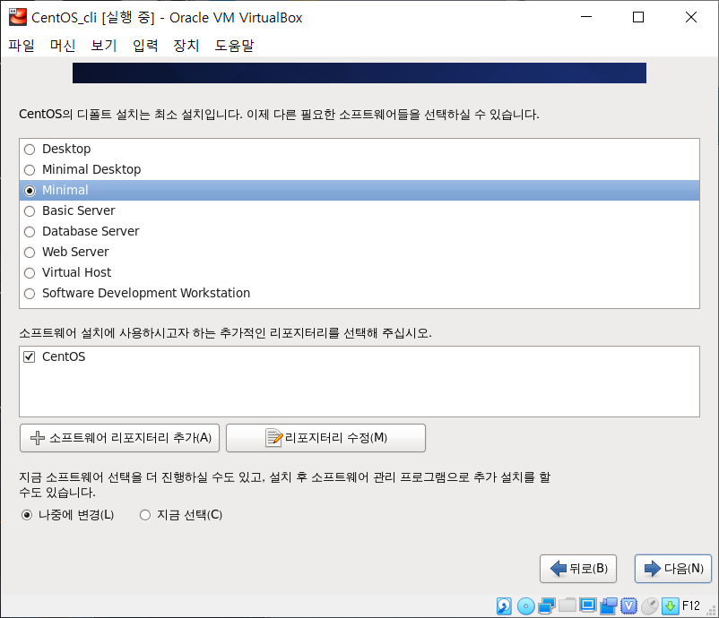Click the F12 host key indicator
Image resolution: width=719 pixels, height=618 pixels.
coord(691,606)
